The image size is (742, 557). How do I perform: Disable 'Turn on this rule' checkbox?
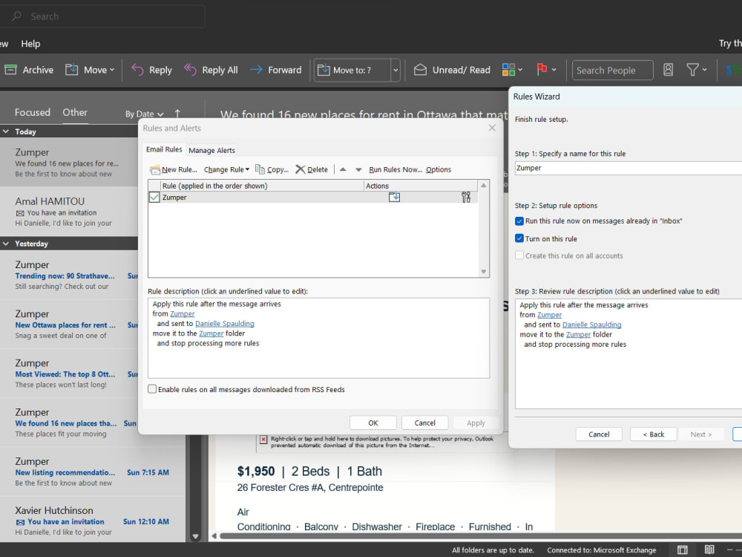click(x=519, y=238)
